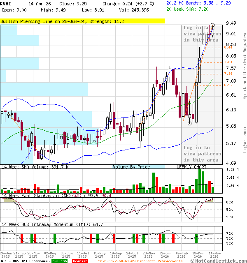This screenshot has width=247, height=263.
Task: Click the red Bearish legend box
Action: [x=80, y=261]
